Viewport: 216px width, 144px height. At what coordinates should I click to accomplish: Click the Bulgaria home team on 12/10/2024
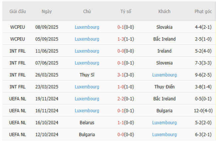click(87, 134)
